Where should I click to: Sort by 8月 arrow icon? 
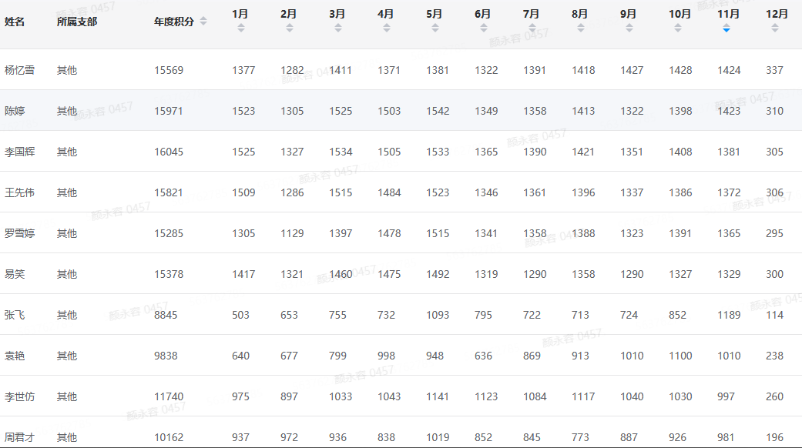click(x=581, y=28)
